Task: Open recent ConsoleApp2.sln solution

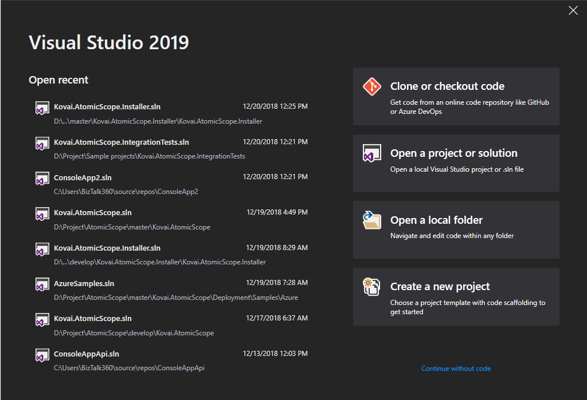Action: pos(170,184)
